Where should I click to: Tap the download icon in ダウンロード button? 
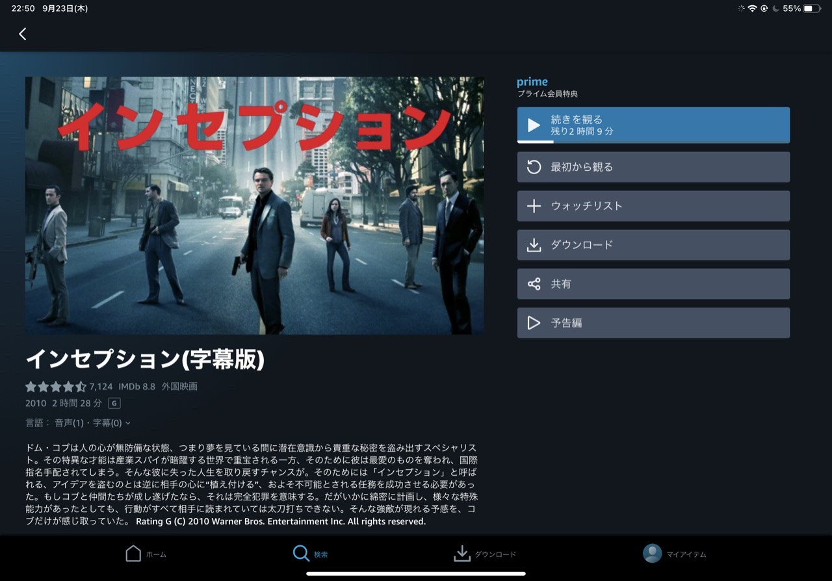click(x=534, y=245)
